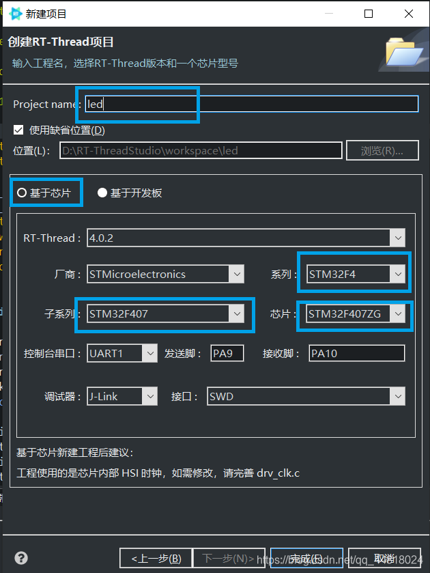Click the Next step button
Viewport: 430px width, 573px height.
229,558
